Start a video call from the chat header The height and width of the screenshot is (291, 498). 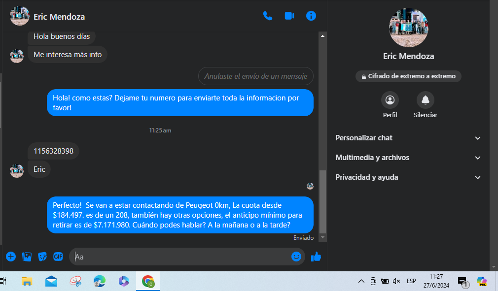pos(289,16)
